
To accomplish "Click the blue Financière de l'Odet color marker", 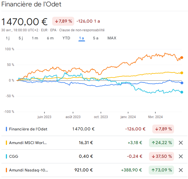I will point(6,129).
